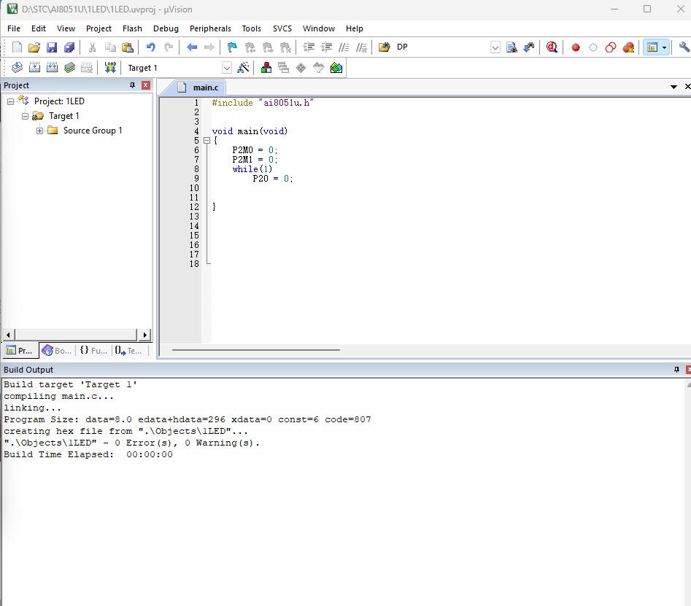The image size is (691, 606).
Task: Click the Copy icon in toolbar
Action: (x=110, y=47)
